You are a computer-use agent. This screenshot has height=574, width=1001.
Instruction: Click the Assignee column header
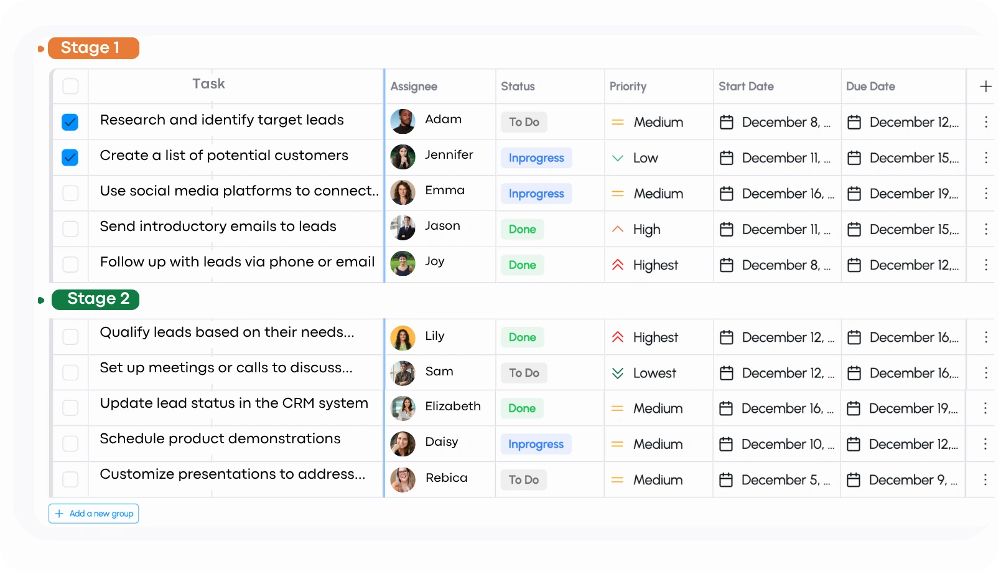click(x=414, y=87)
